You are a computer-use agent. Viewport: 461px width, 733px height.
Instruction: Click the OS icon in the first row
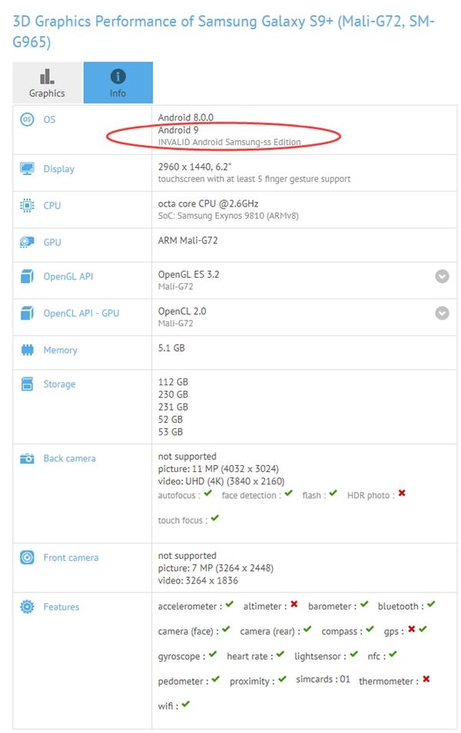point(27,119)
